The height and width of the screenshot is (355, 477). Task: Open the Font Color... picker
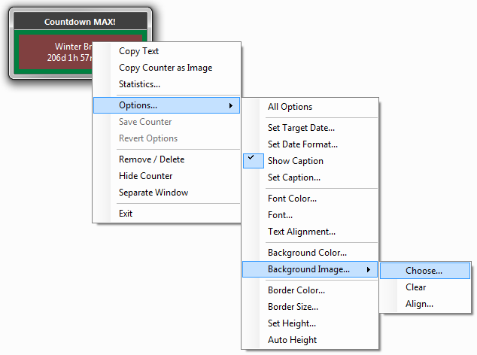pyautogui.click(x=292, y=199)
